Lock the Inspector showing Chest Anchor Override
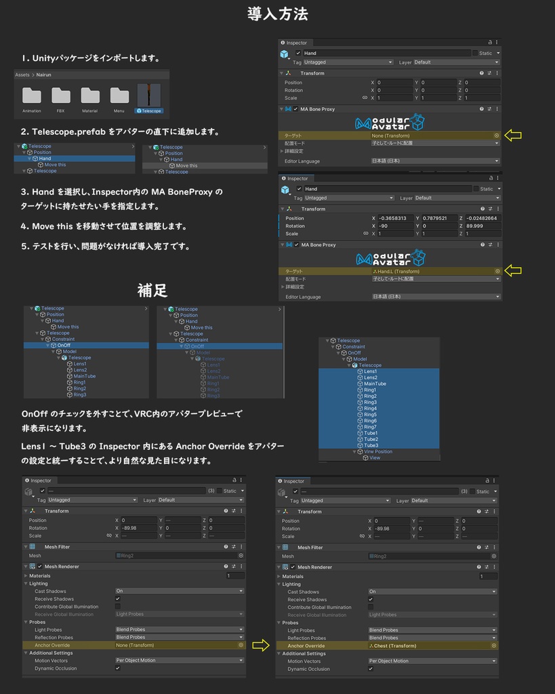Screen dimensions: 555x694 [487, 481]
